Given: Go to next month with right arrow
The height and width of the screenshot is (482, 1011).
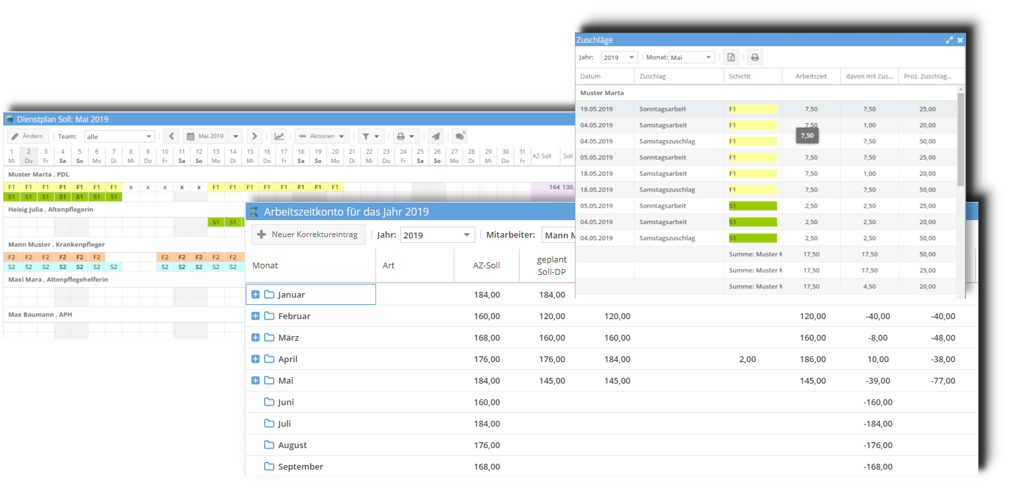Looking at the screenshot, I should (x=254, y=136).
